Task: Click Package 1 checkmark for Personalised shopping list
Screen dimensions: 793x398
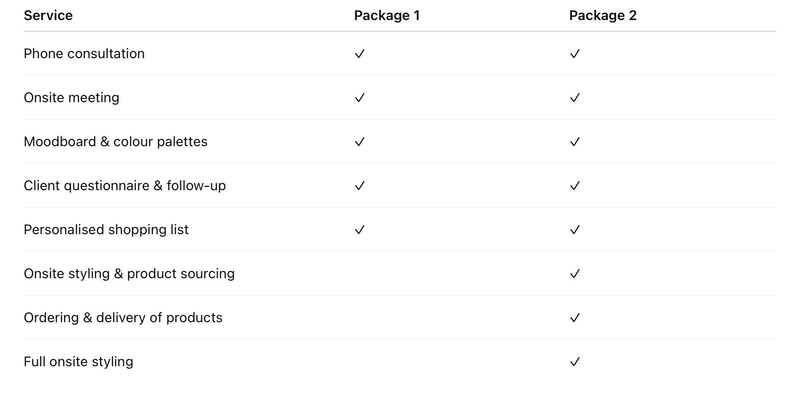Action: (x=360, y=230)
